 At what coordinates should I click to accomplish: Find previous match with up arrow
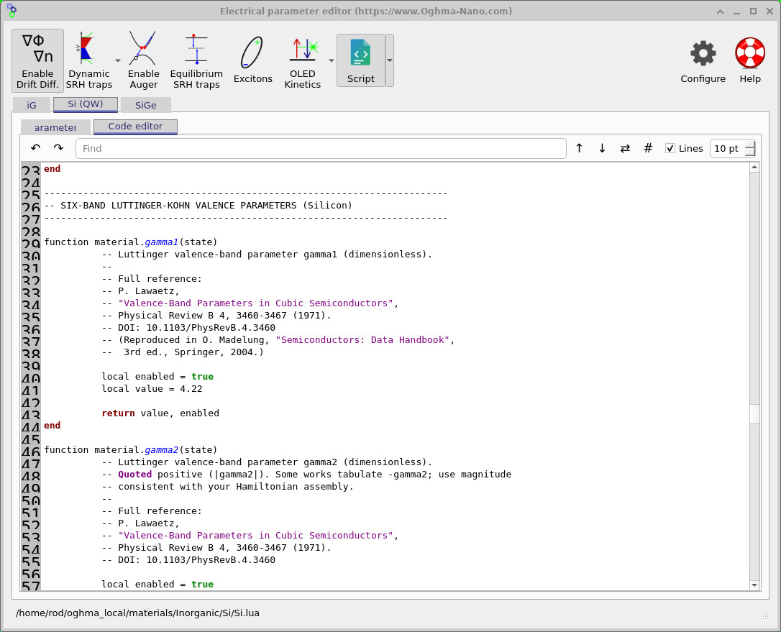[579, 148]
